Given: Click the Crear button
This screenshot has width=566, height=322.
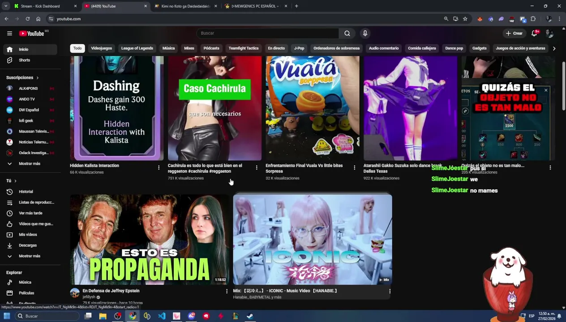Looking at the screenshot, I should point(514,34).
